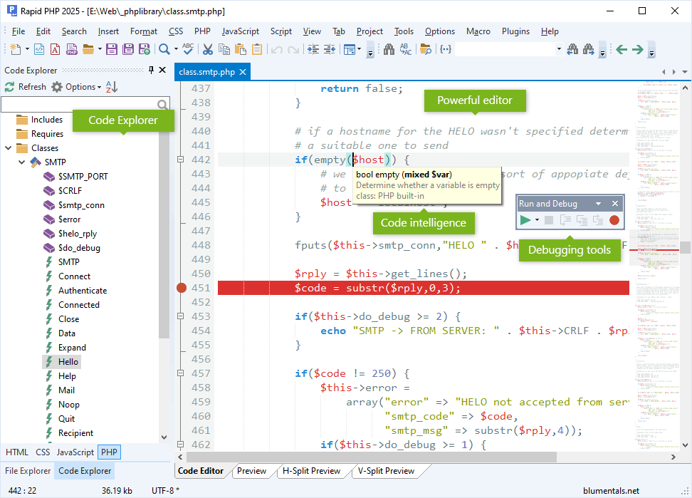Switch to H-Split Preview tab
Viewport: 692px width, 498px height.
(x=310, y=471)
